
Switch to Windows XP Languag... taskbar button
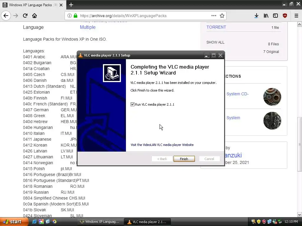coord(100,222)
